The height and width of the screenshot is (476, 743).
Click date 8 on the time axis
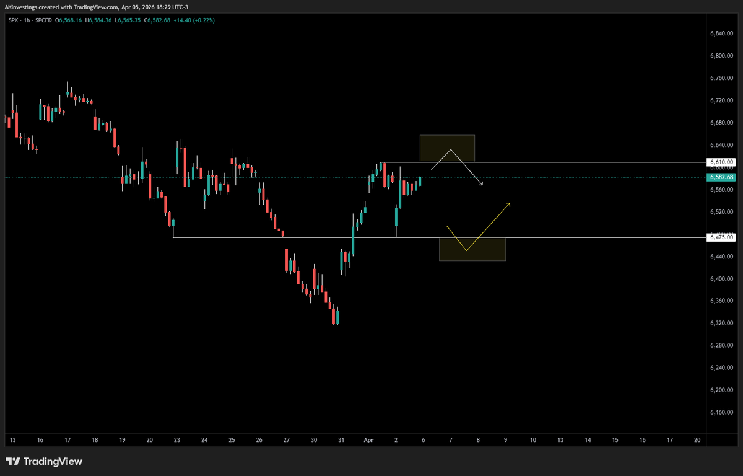(478, 440)
